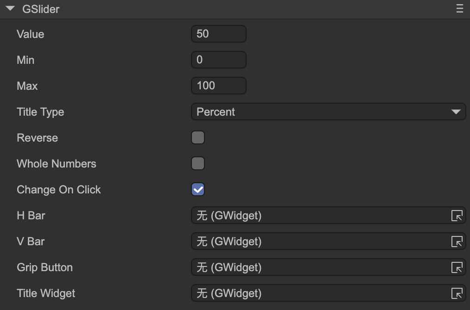Viewport: 470px width, 310px height.
Task: Click the H Bar widget reference field
Action: tap(319, 216)
